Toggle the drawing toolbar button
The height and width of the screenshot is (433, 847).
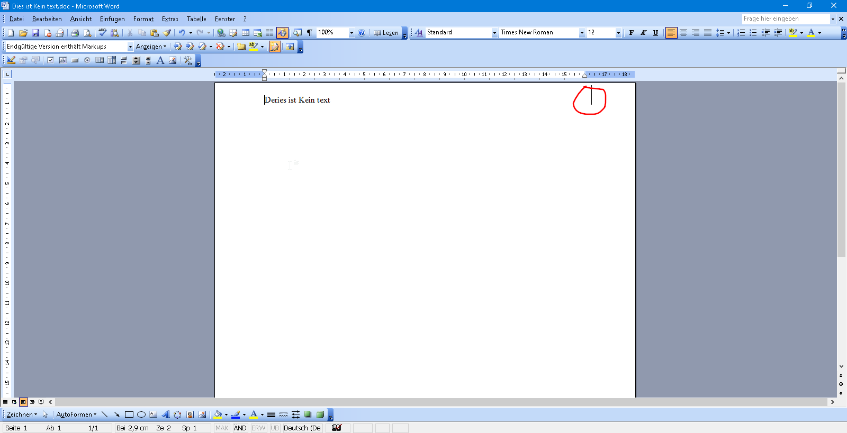pos(282,33)
